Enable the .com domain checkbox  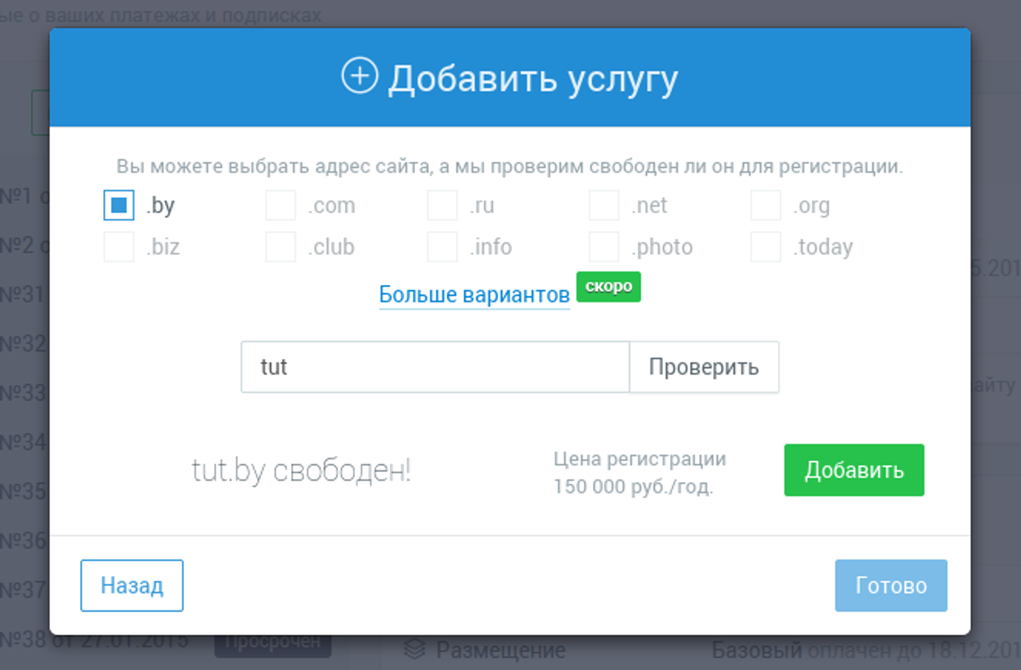[x=281, y=205]
